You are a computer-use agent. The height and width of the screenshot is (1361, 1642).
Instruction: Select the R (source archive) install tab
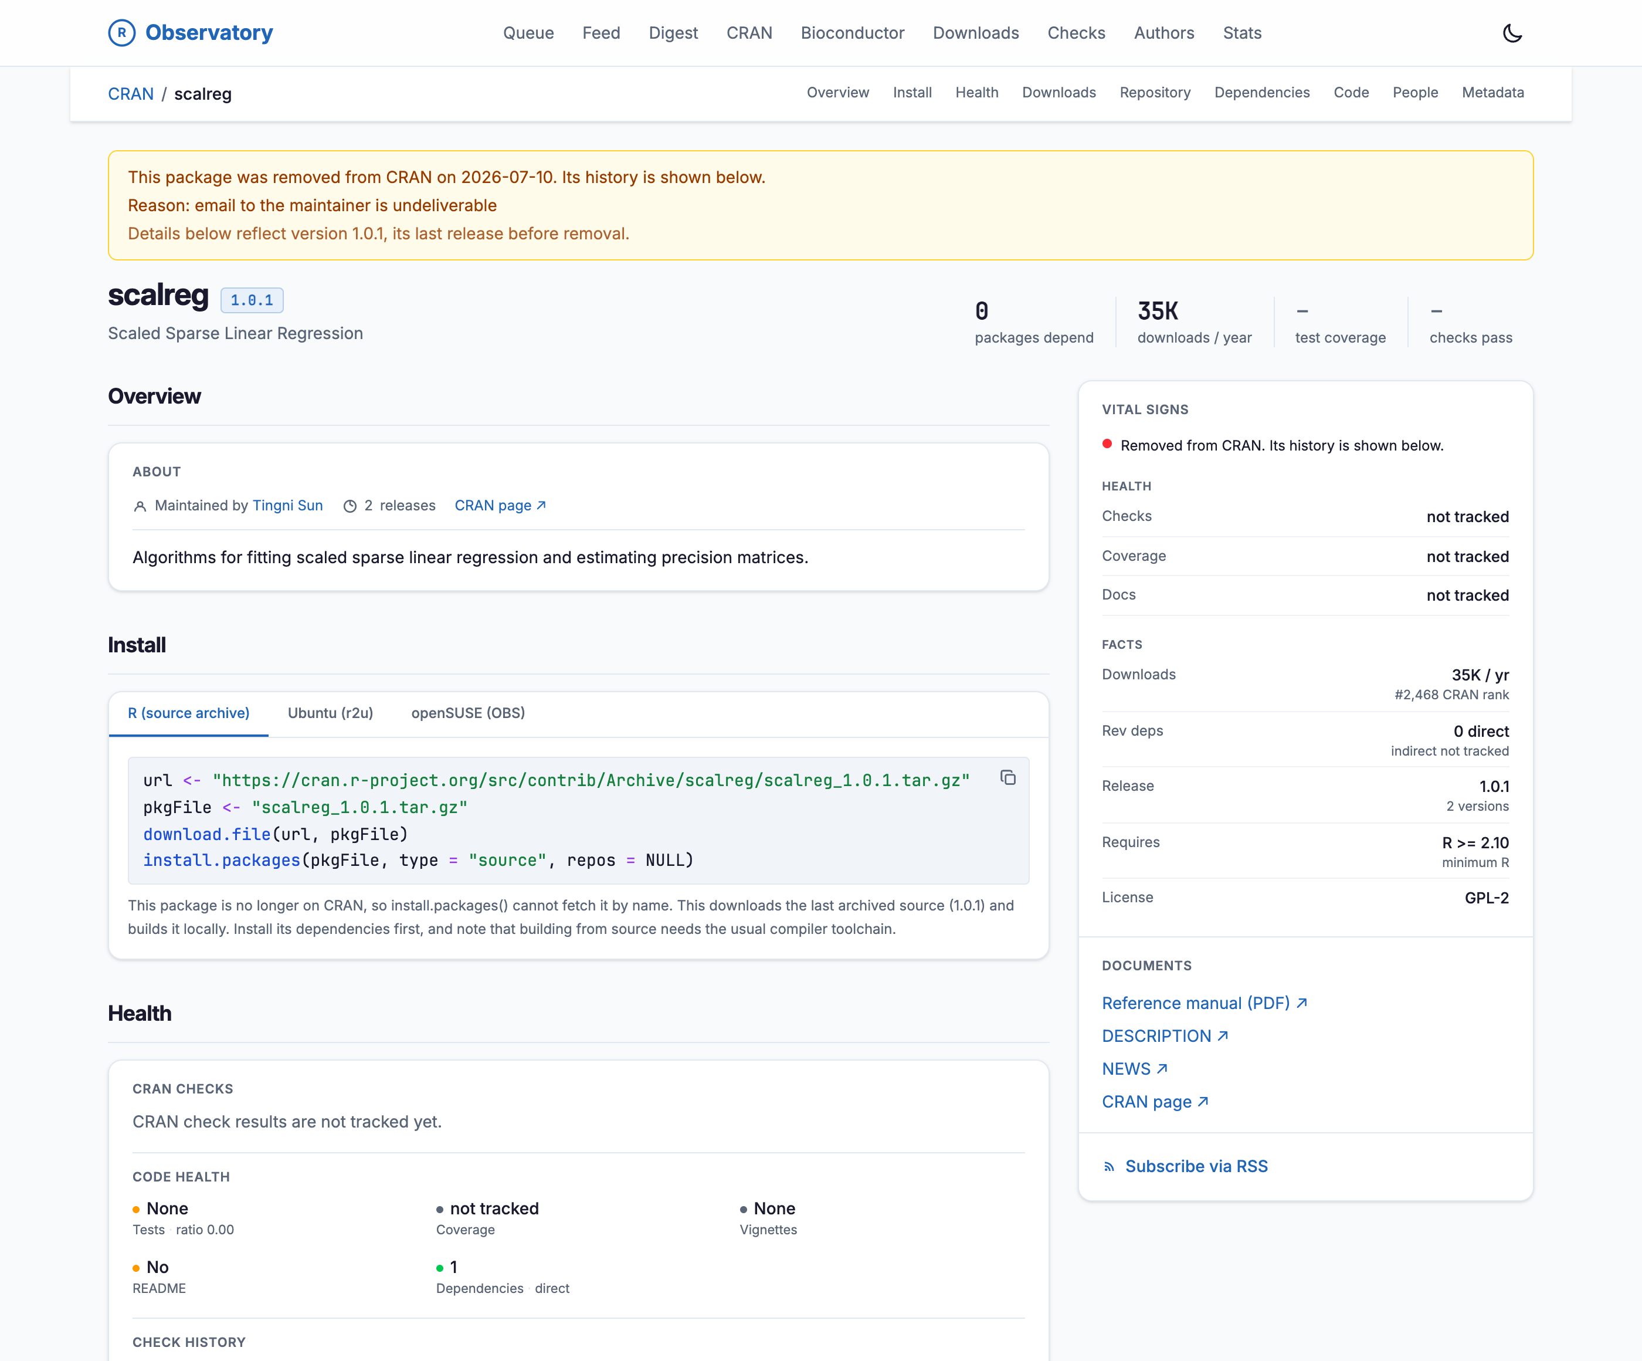[188, 713]
